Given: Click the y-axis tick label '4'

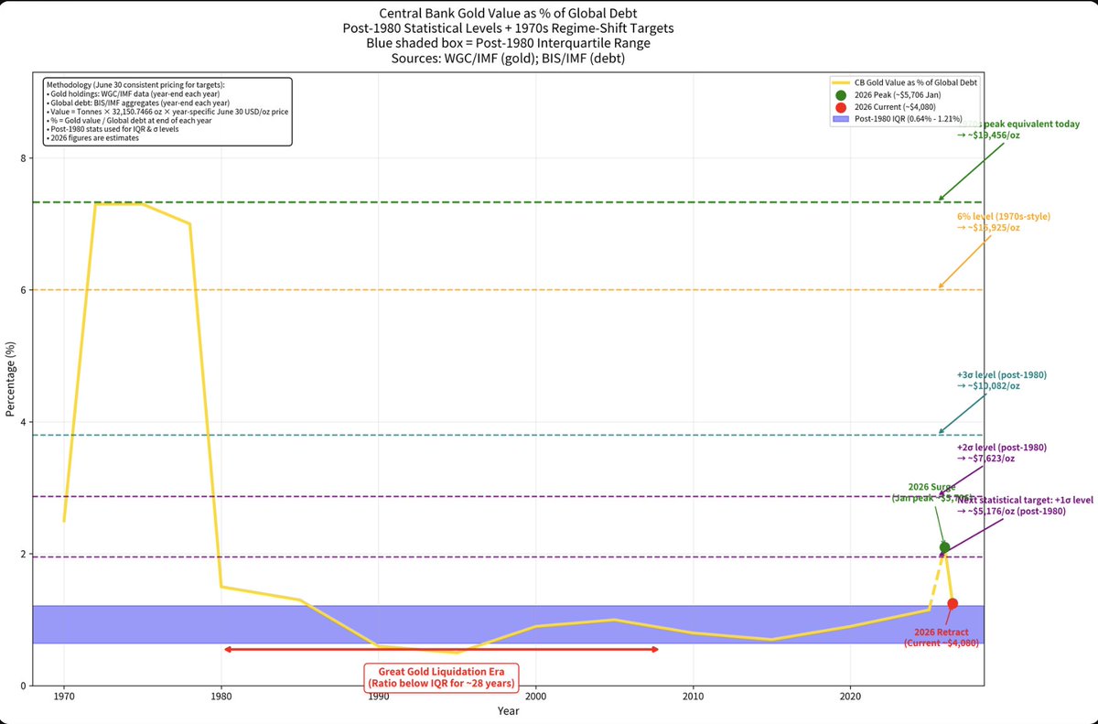Looking at the screenshot, I should pyautogui.click(x=24, y=422).
